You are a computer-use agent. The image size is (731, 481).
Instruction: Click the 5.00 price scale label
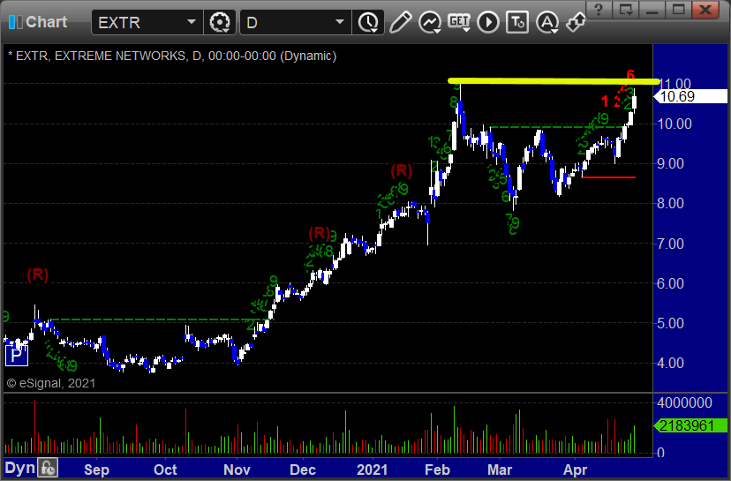(x=670, y=323)
